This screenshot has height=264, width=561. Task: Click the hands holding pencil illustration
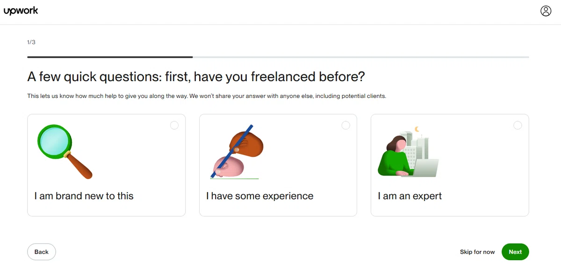(237, 152)
